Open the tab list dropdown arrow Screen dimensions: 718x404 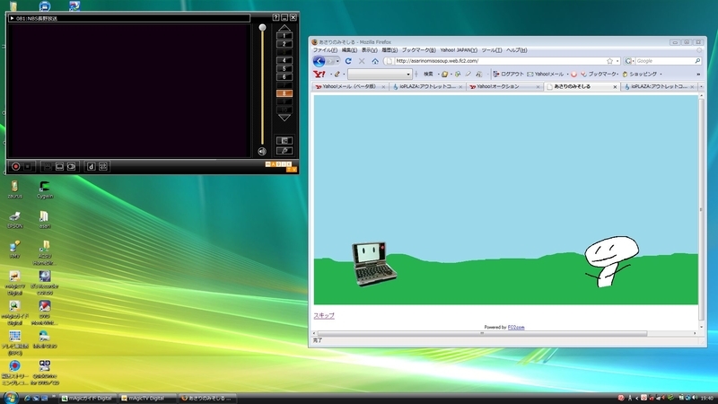[701, 86]
